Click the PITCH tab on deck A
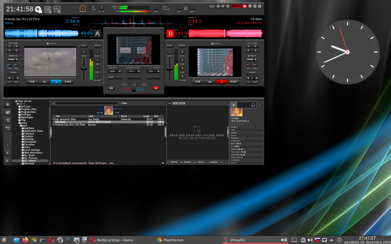 [x=84, y=46]
